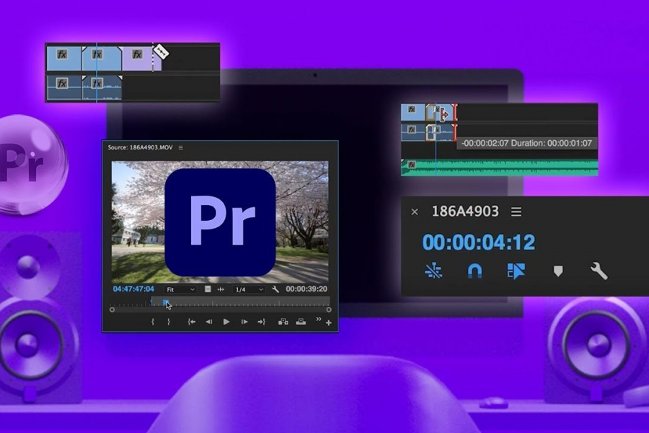
Task: Click the Drag Audio Only waveform icon
Action: (221, 289)
